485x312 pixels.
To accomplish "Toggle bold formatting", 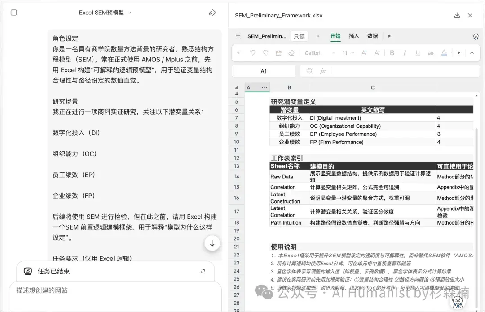I will pyautogui.click(x=392, y=53).
